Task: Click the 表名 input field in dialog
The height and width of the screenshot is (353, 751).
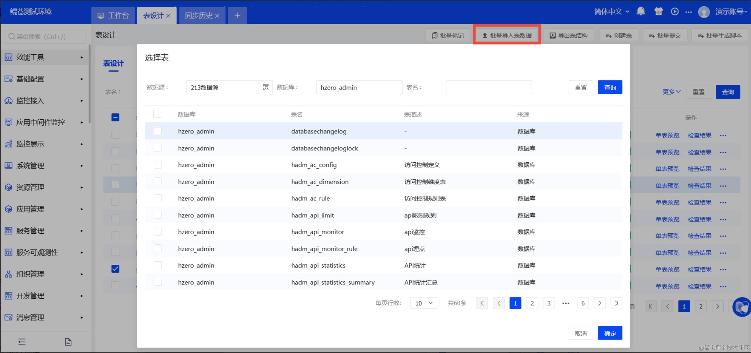Action: (489, 87)
